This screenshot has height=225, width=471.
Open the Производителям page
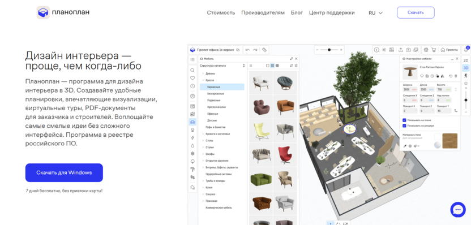point(263,12)
